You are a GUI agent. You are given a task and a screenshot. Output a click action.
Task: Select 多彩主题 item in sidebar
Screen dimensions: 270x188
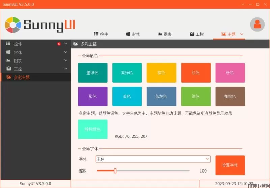(22, 77)
